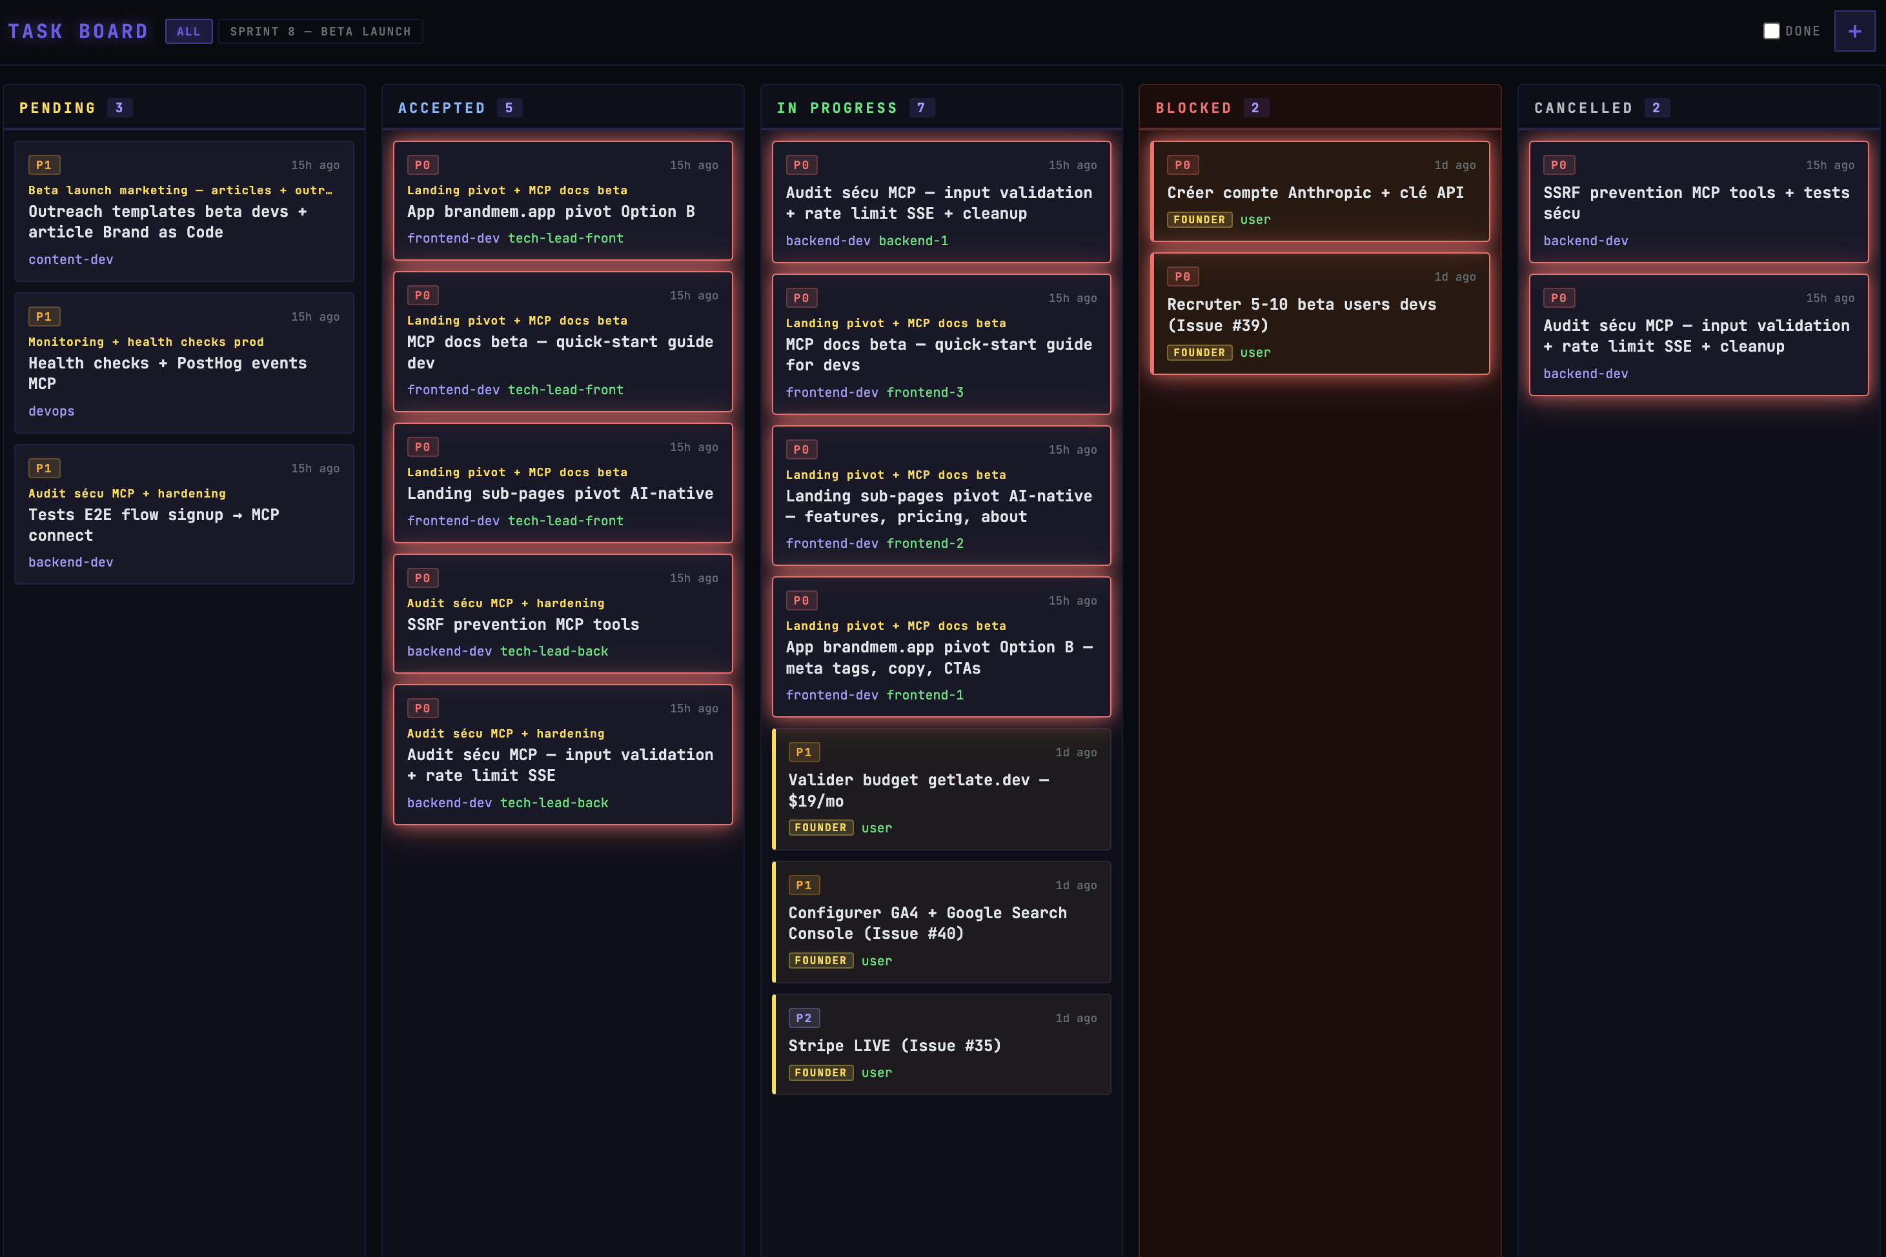Open accepted Audit sécu MCP rate limit SSE card

click(x=562, y=754)
